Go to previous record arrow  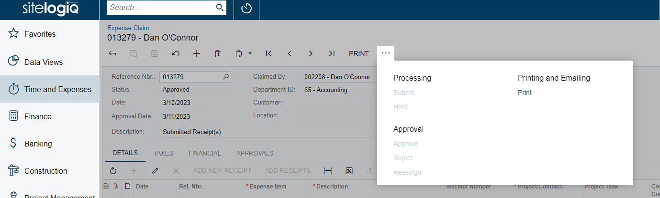[x=290, y=53]
